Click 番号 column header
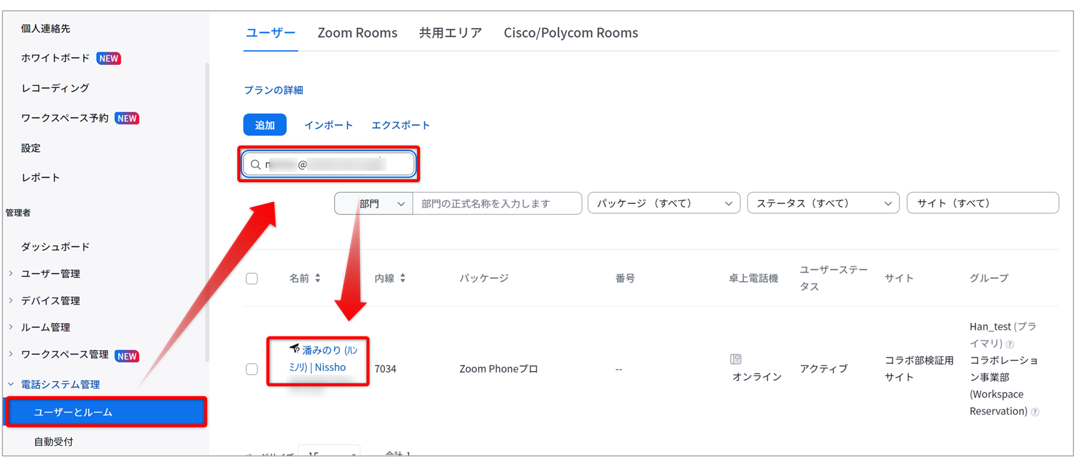Image resolution: width=1078 pixels, height=459 pixels. [x=625, y=278]
